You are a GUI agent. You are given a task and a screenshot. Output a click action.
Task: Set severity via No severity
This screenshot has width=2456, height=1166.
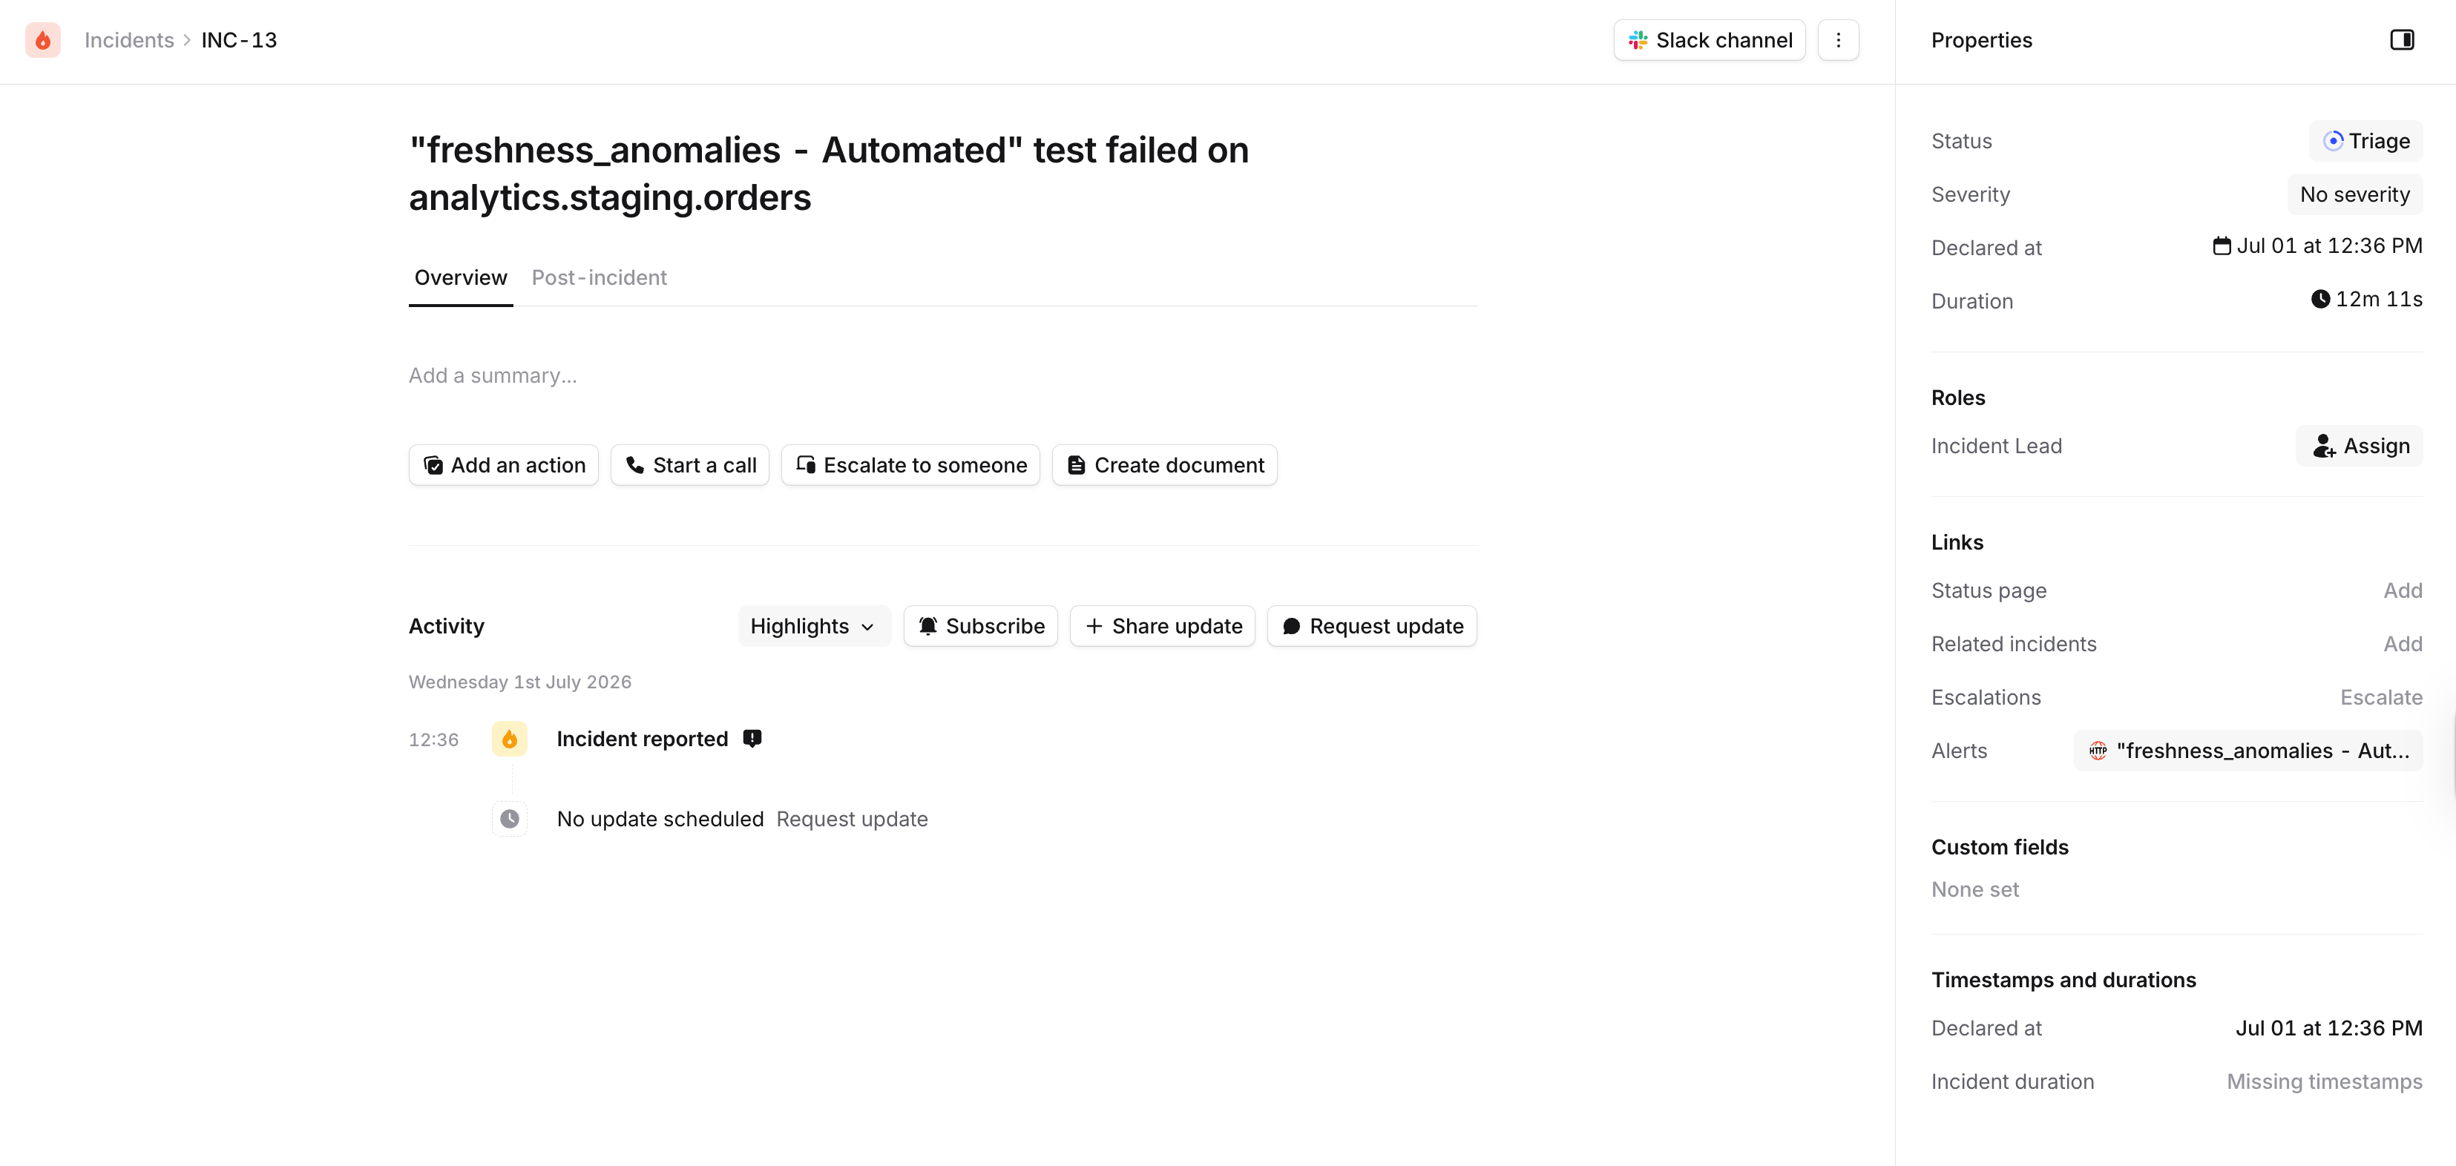click(2355, 194)
